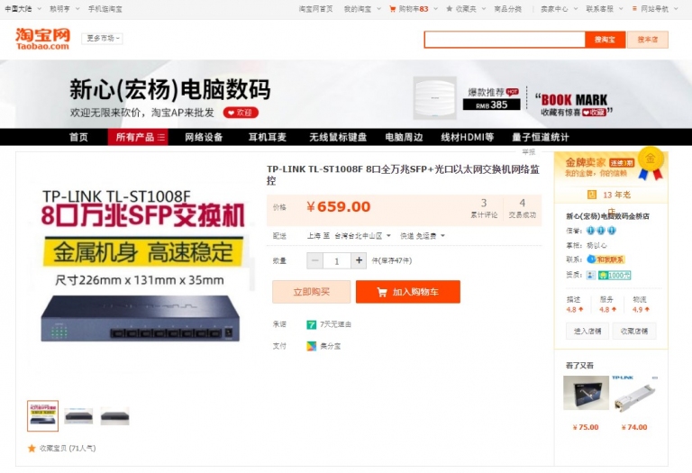Click the list icon beside 所有产品
692x473 pixels.
pos(161,138)
